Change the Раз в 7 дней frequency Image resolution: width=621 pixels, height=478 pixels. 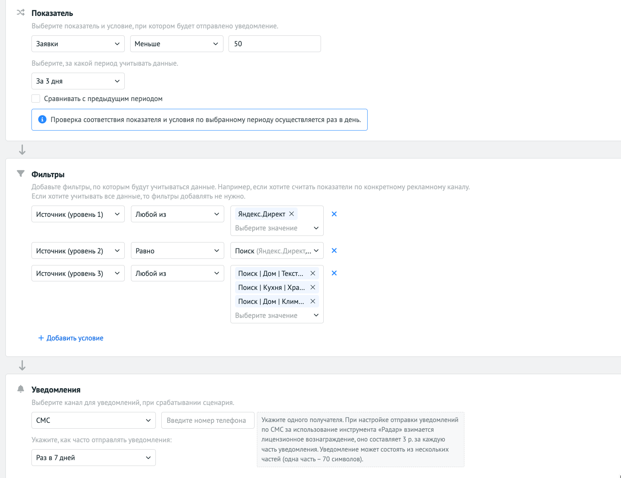[93, 458]
